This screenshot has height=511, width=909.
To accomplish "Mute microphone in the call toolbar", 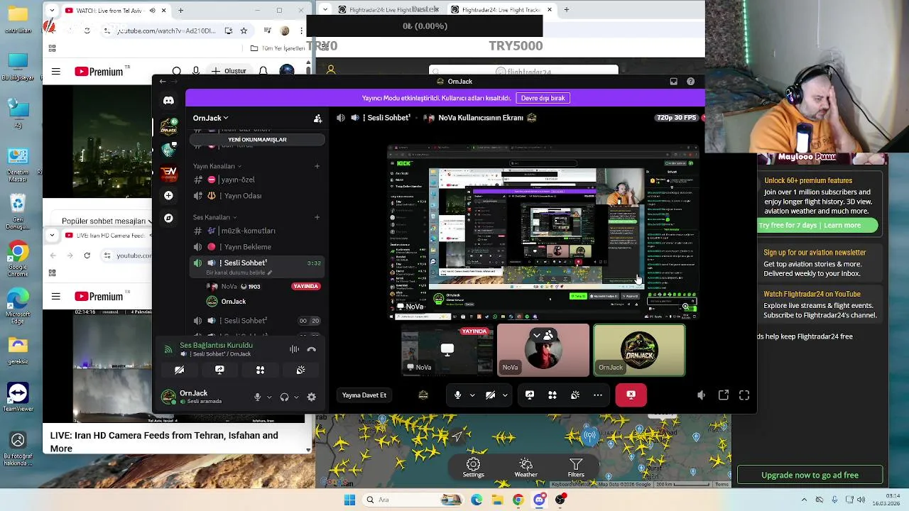I will pos(457,395).
